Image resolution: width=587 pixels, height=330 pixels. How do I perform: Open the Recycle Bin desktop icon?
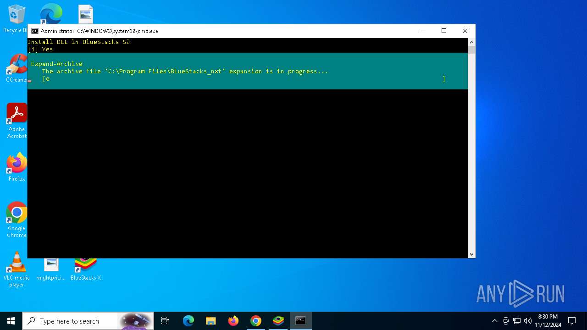click(x=17, y=18)
